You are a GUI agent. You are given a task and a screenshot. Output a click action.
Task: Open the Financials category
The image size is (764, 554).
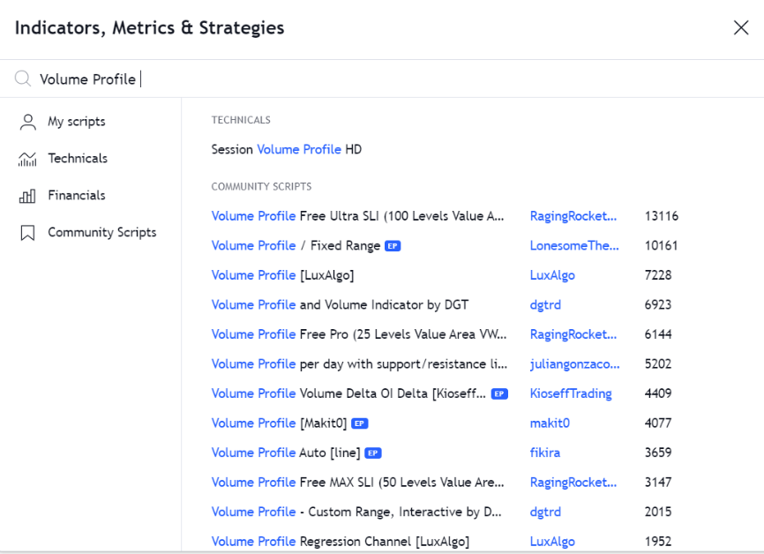coord(77,195)
